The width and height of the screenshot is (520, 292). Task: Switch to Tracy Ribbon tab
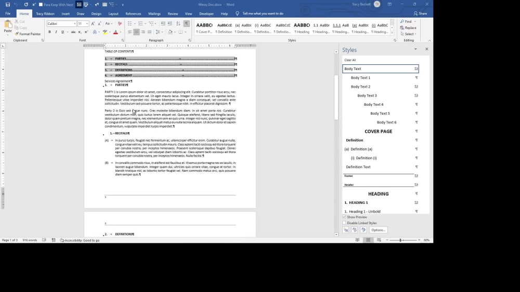click(x=45, y=13)
